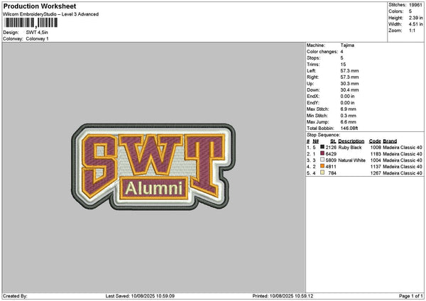This screenshot has height=301, width=426.
Task: Click thread code 1008
Action: tap(376, 148)
